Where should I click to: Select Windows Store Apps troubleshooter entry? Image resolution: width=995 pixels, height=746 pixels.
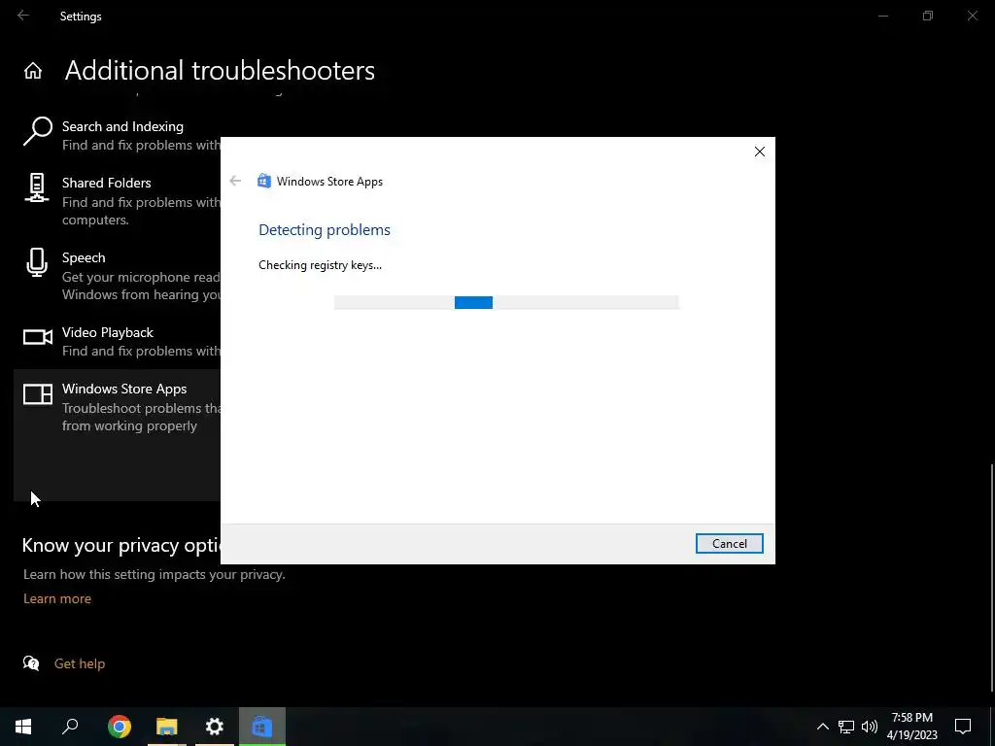pyautogui.click(x=118, y=436)
